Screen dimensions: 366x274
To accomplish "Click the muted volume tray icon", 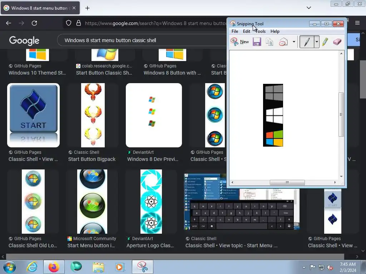I will 330,268.
